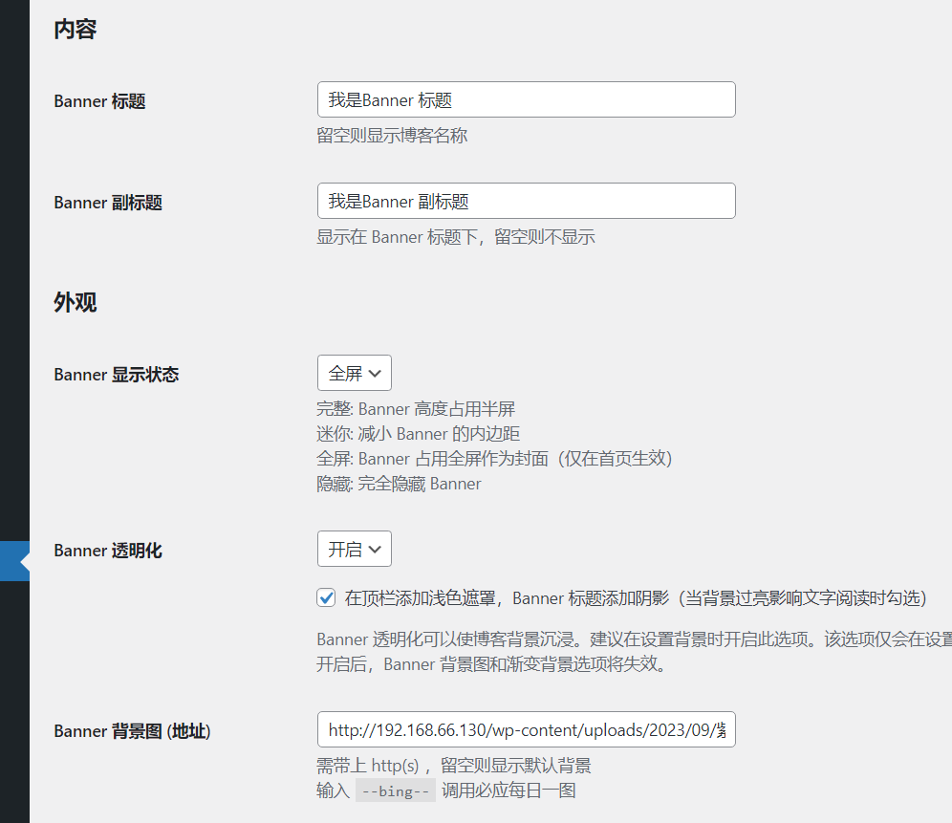952x823 pixels.
Task: Click the 全屏 description line under display status
Action: tap(494, 459)
